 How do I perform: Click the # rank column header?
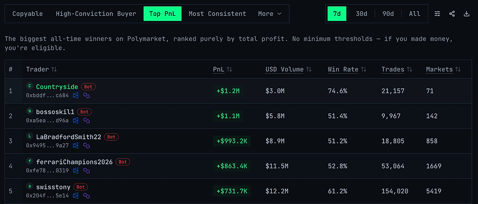click(11, 69)
